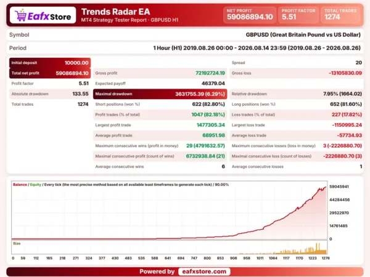Image resolution: width=370 pixels, height=277 pixels.
Task: Click the Average loss trade value -57734.93
Action: click(349, 135)
